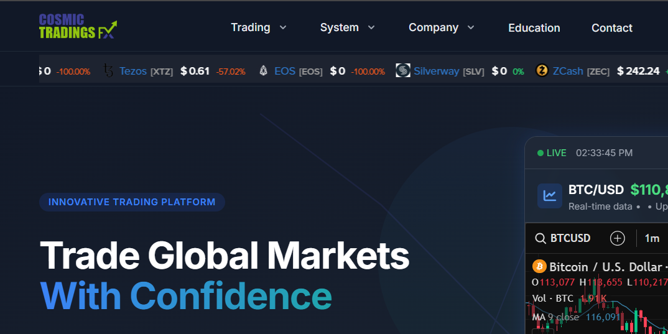Click the Silverway 0% change value
Viewport: 668px width, 334px height.
[518, 72]
